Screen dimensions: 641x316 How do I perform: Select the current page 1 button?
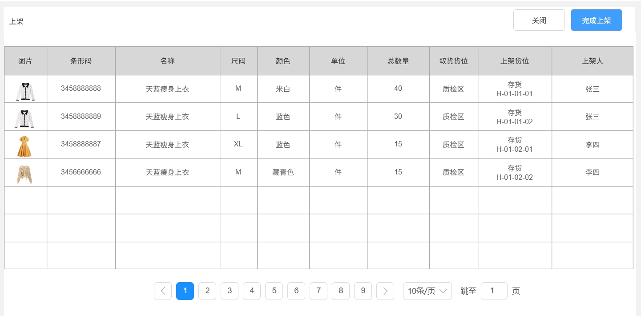[x=185, y=291]
